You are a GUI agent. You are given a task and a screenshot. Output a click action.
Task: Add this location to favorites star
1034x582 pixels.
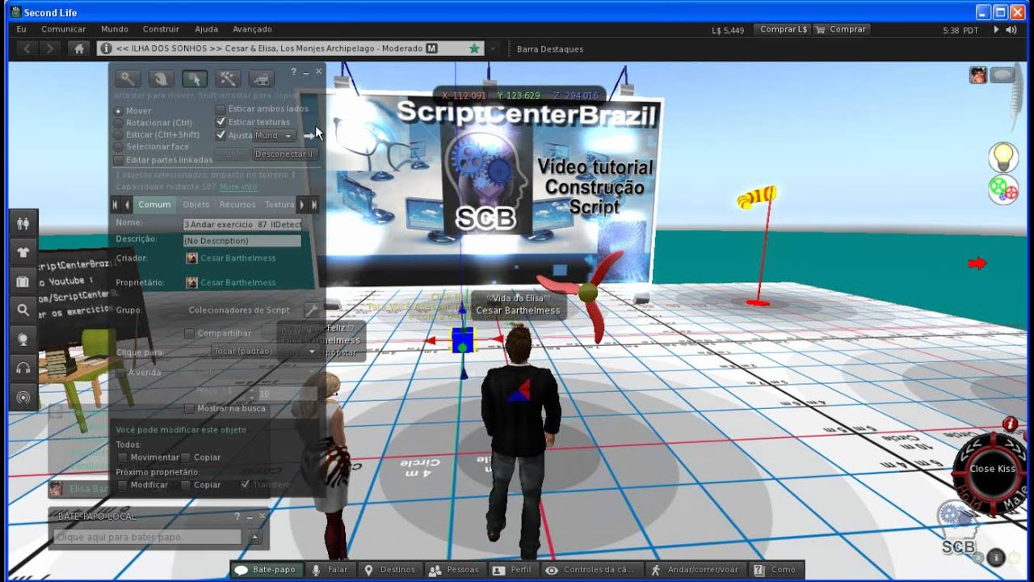474,48
